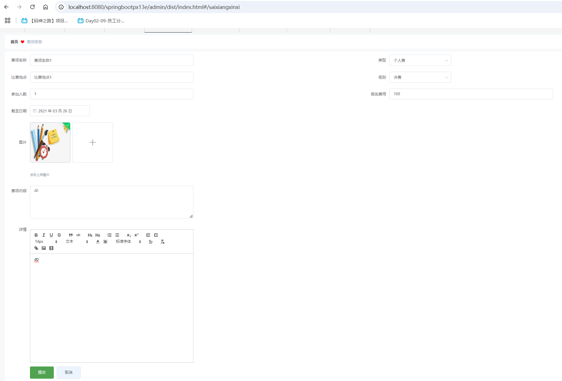The width and height of the screenshot is (562, 381).
Task: Open the 【码神之路】项目 bookmark
Action: click(45, 21)
